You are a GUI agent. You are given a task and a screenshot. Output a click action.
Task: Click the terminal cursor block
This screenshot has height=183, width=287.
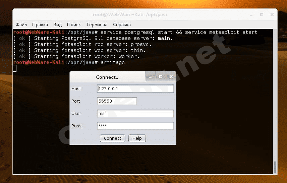[x=15, y=68]
